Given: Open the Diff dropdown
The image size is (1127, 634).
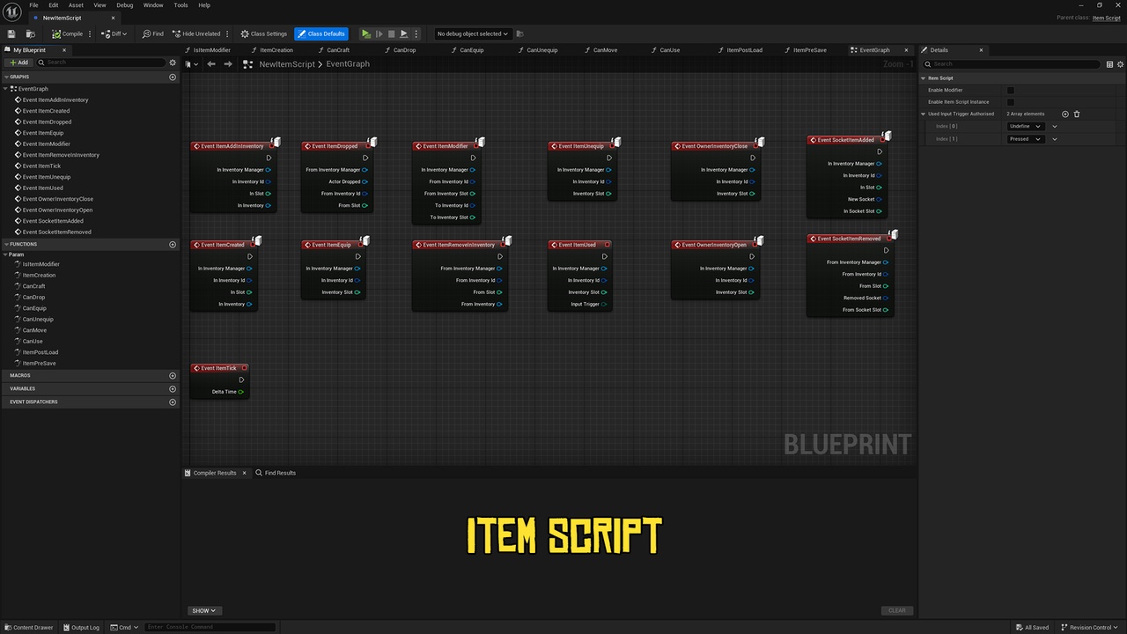Looking at the screenshot, I should [x=114, y=33].
